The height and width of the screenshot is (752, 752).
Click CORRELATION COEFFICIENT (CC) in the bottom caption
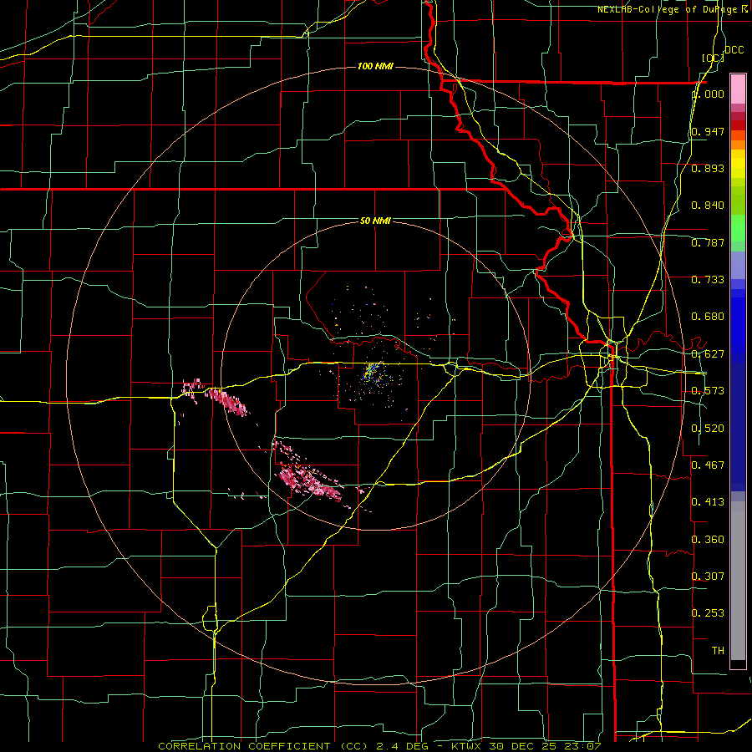[263, 746]
